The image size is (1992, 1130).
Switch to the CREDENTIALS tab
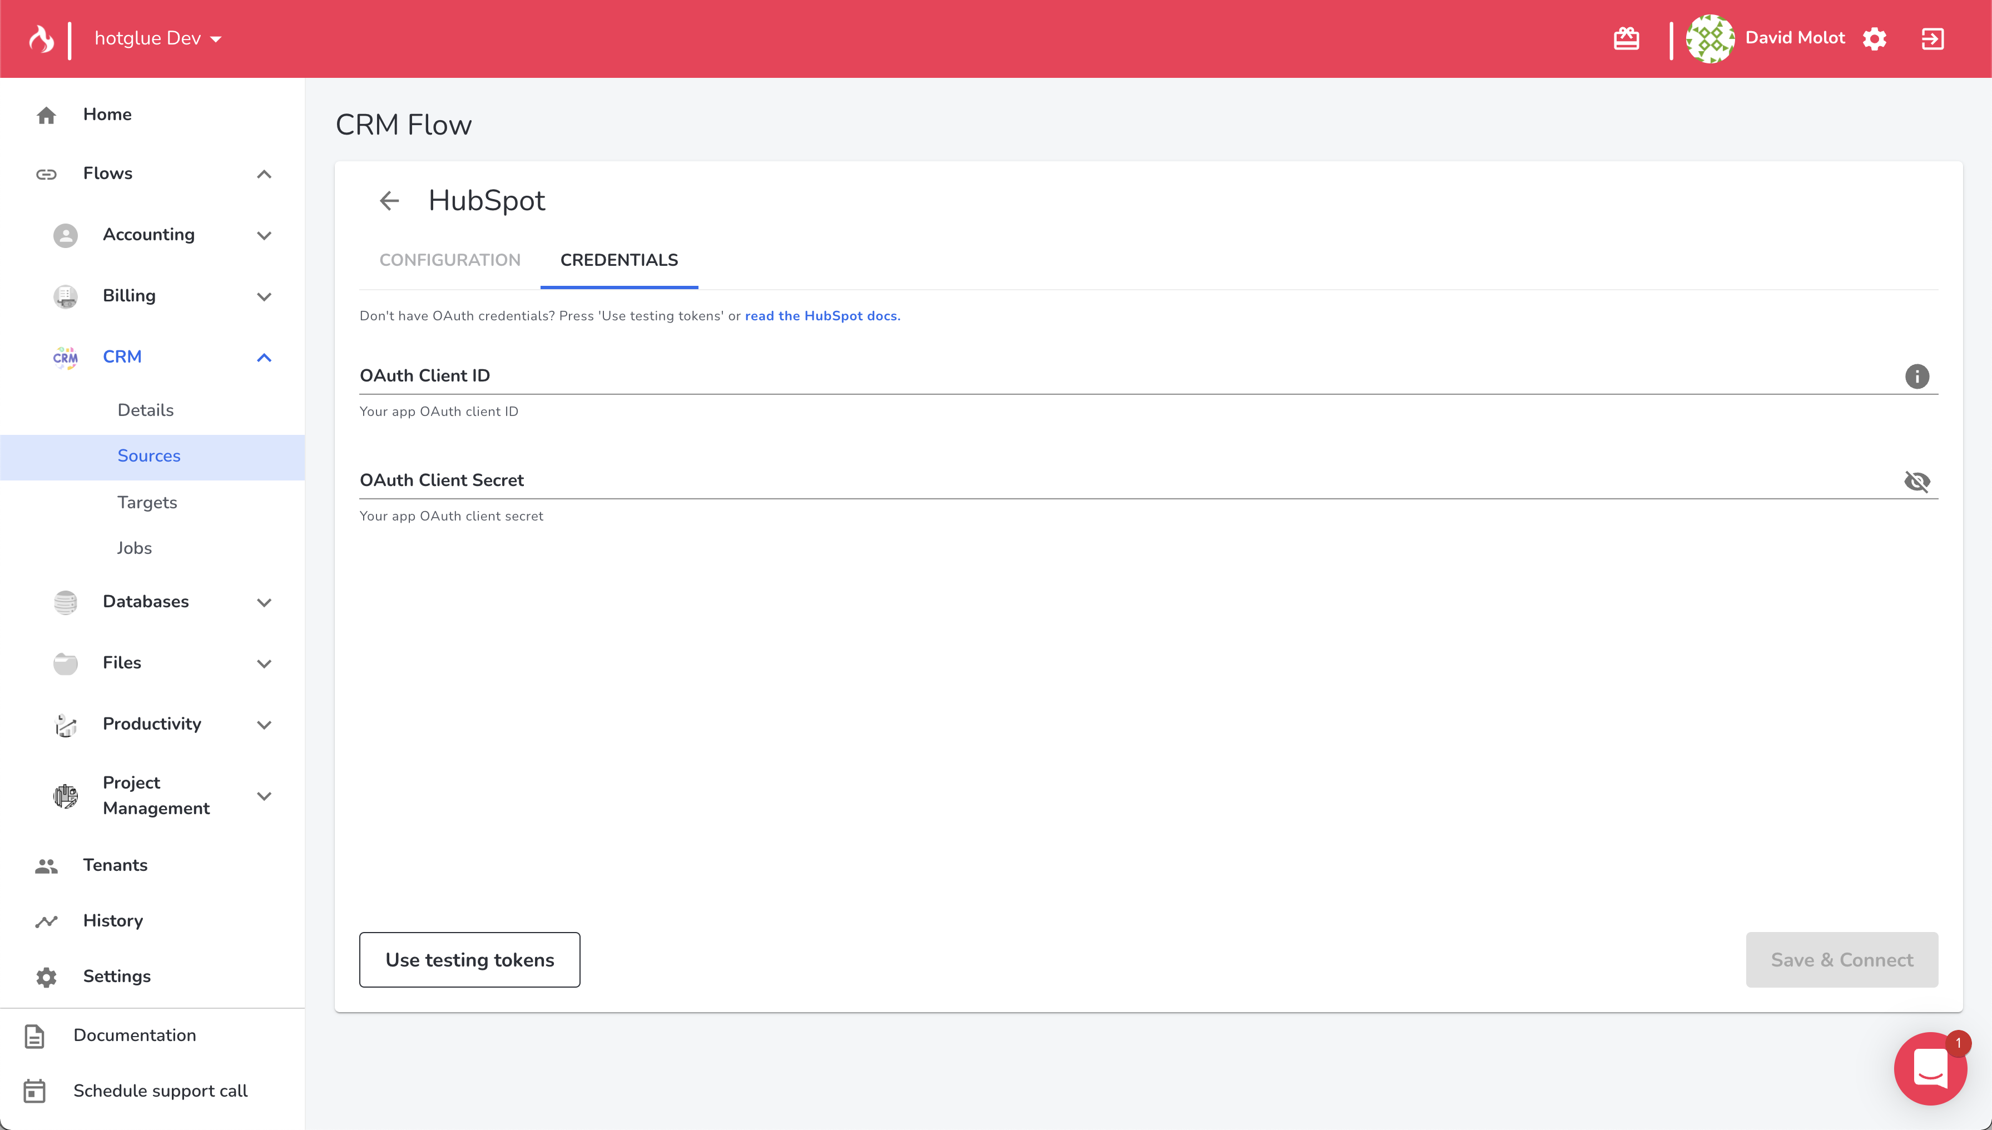(x=620, y=260)
